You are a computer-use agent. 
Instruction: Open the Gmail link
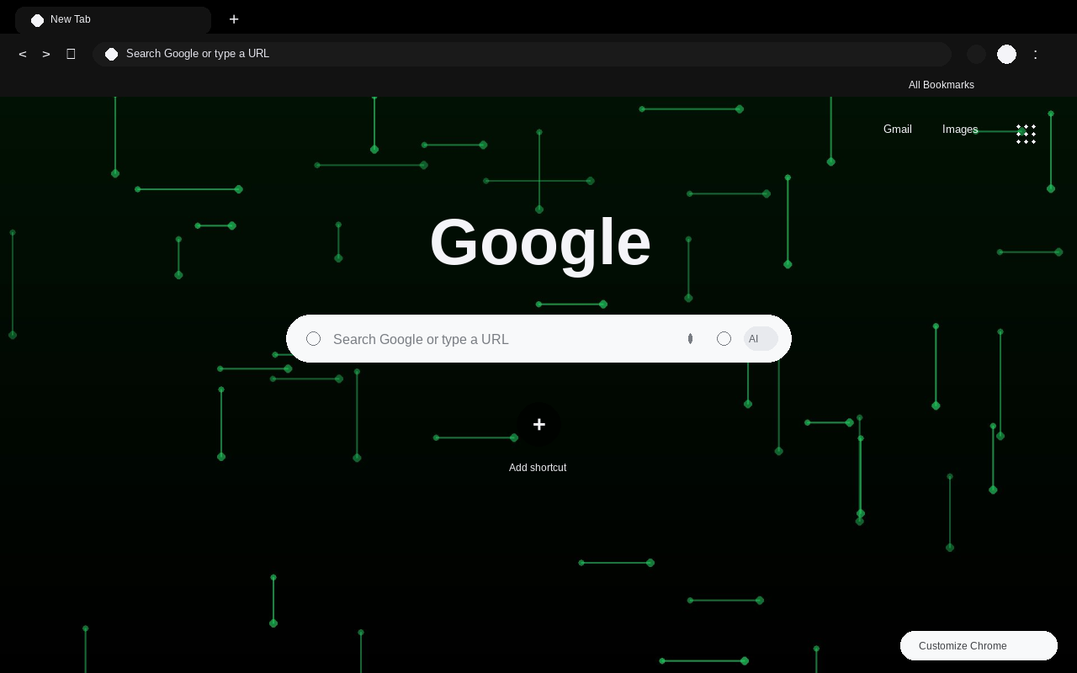(x=898, y=130)
